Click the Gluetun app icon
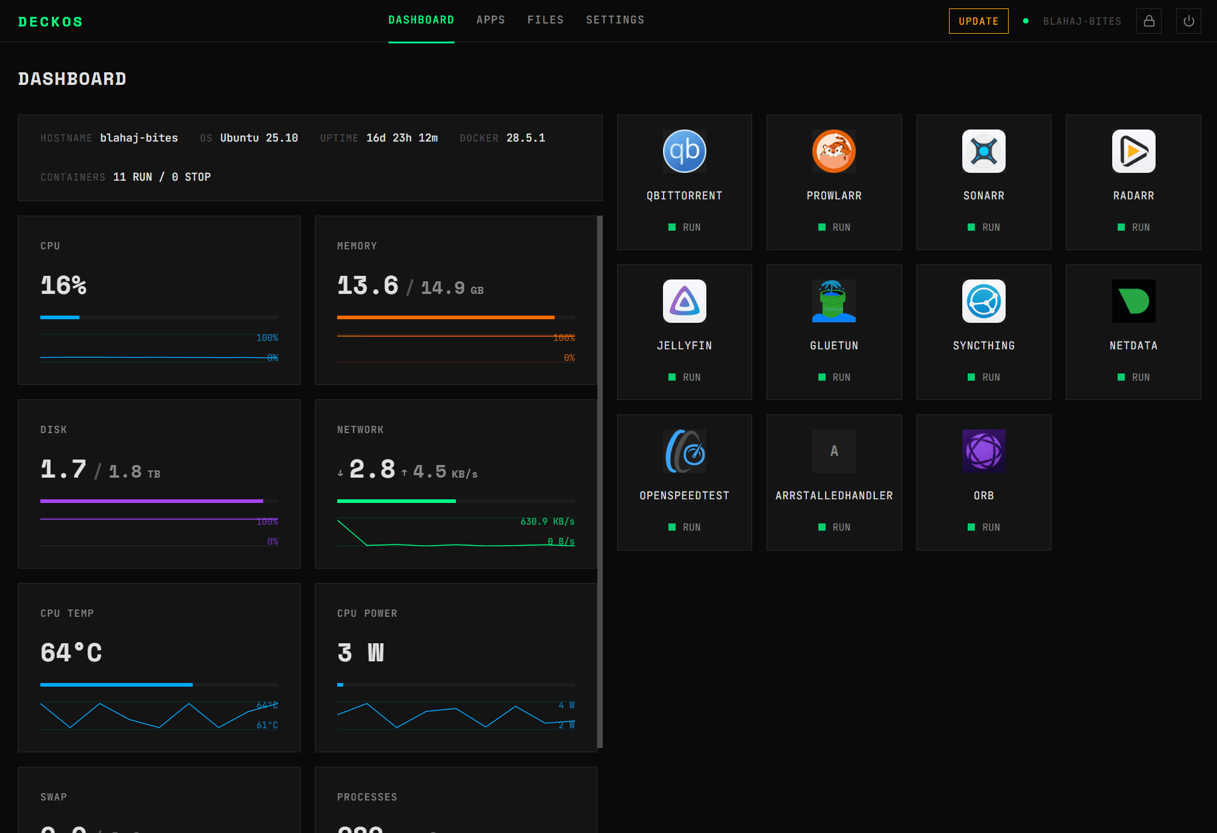 834,301
